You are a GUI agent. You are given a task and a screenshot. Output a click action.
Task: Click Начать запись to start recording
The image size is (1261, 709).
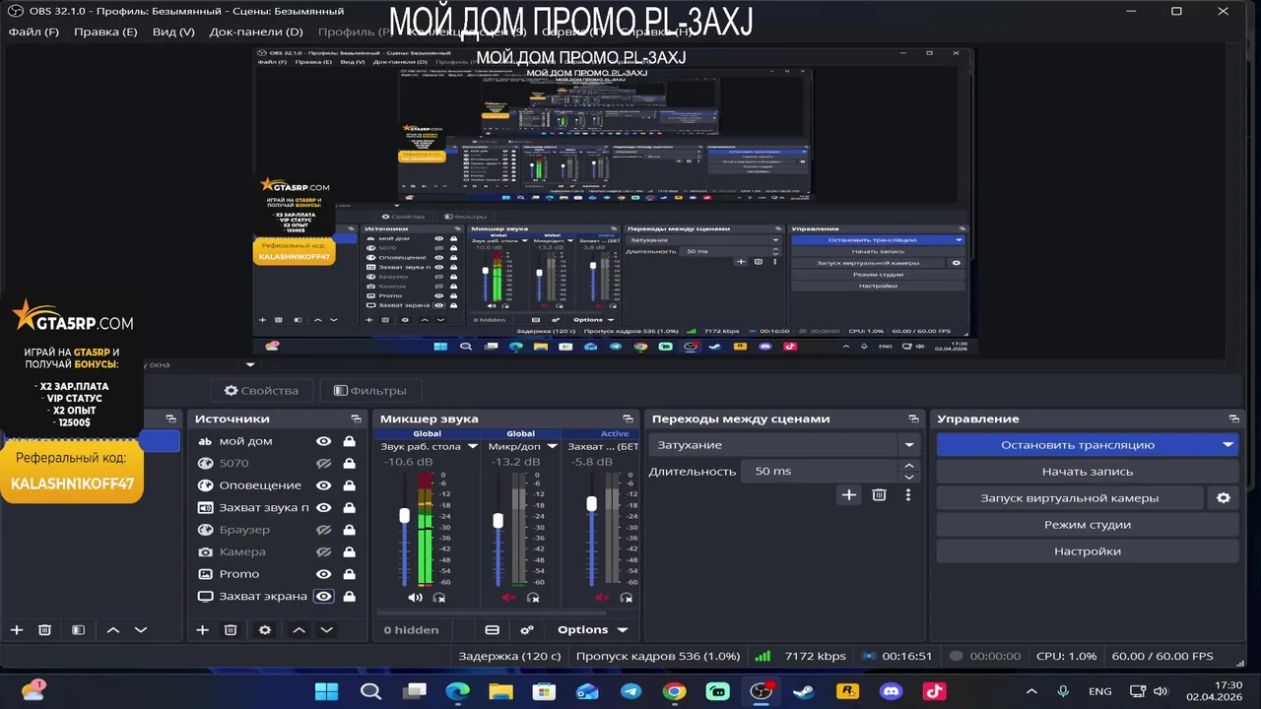coord(1088,472)
